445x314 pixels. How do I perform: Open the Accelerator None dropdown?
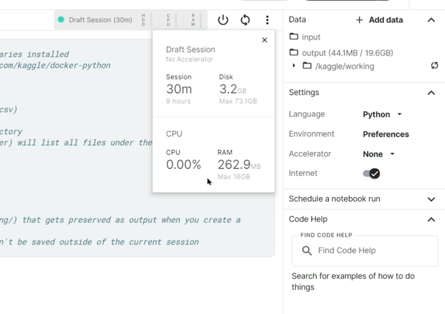(379, 154)
